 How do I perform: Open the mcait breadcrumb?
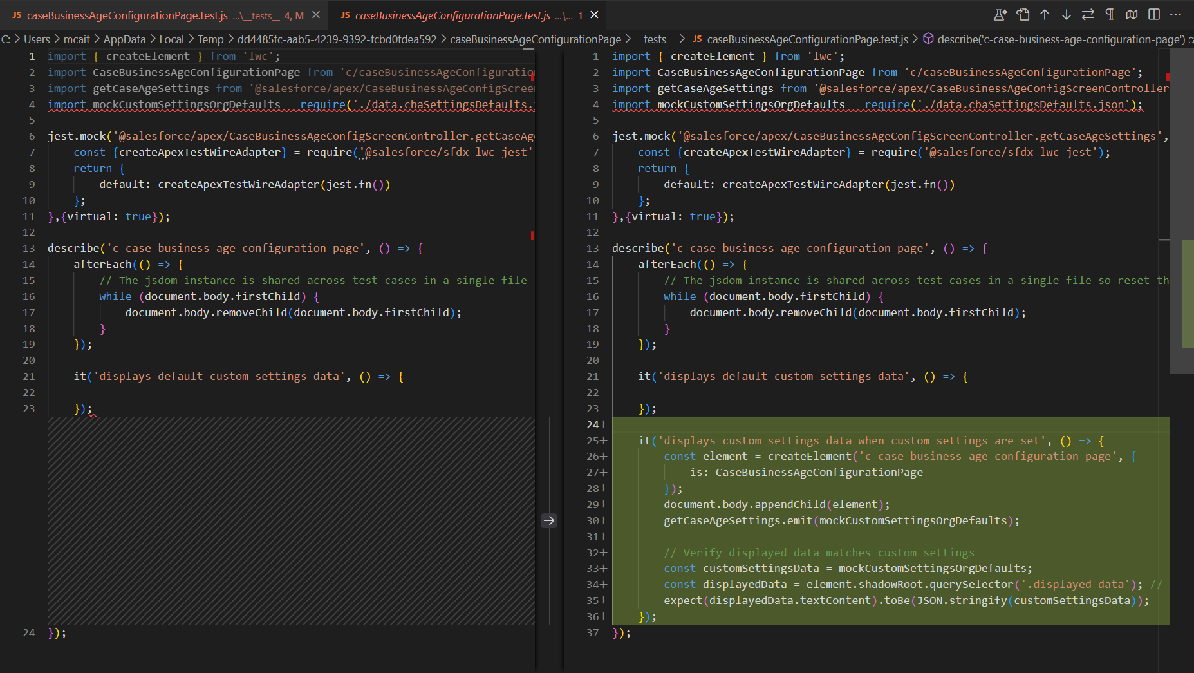(77, 39)
